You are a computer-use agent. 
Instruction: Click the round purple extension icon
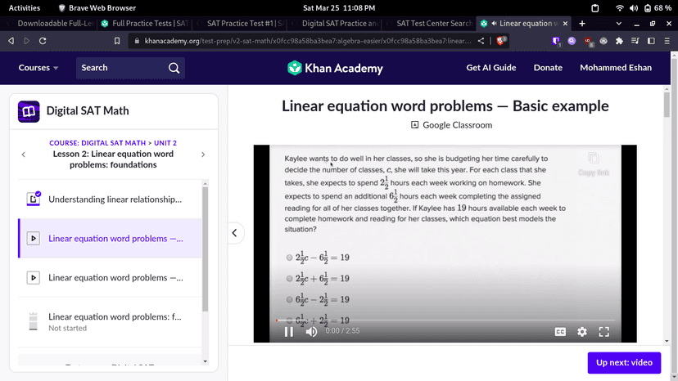[572, 41]
